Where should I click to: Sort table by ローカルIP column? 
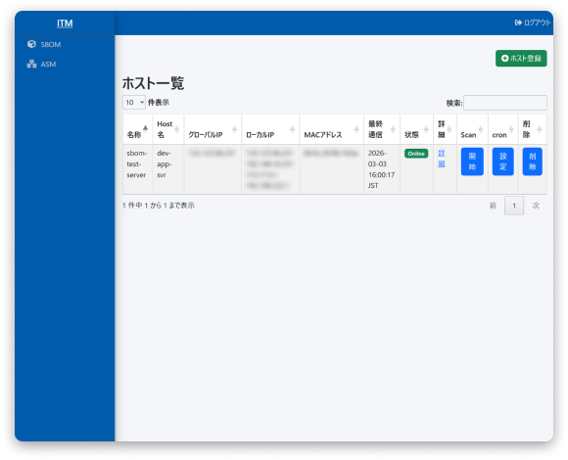coord(270,129)
